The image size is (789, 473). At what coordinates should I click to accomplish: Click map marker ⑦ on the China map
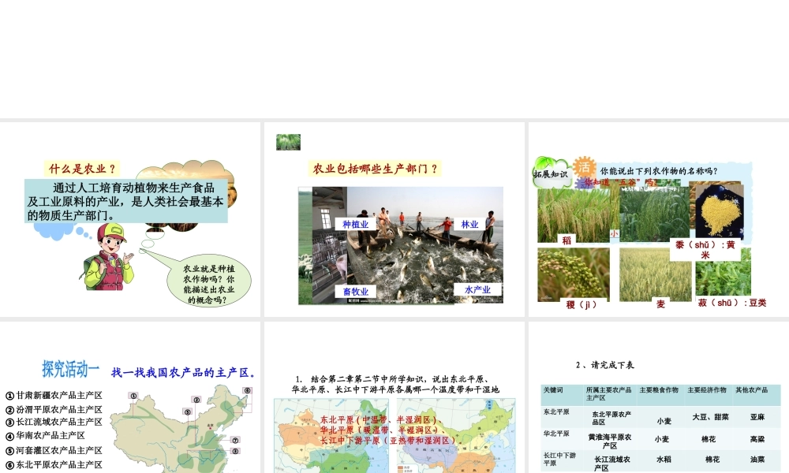pos(235,441)
